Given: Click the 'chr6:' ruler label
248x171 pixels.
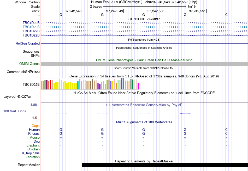Looking at the screenshot, I should tap(36, 11).
